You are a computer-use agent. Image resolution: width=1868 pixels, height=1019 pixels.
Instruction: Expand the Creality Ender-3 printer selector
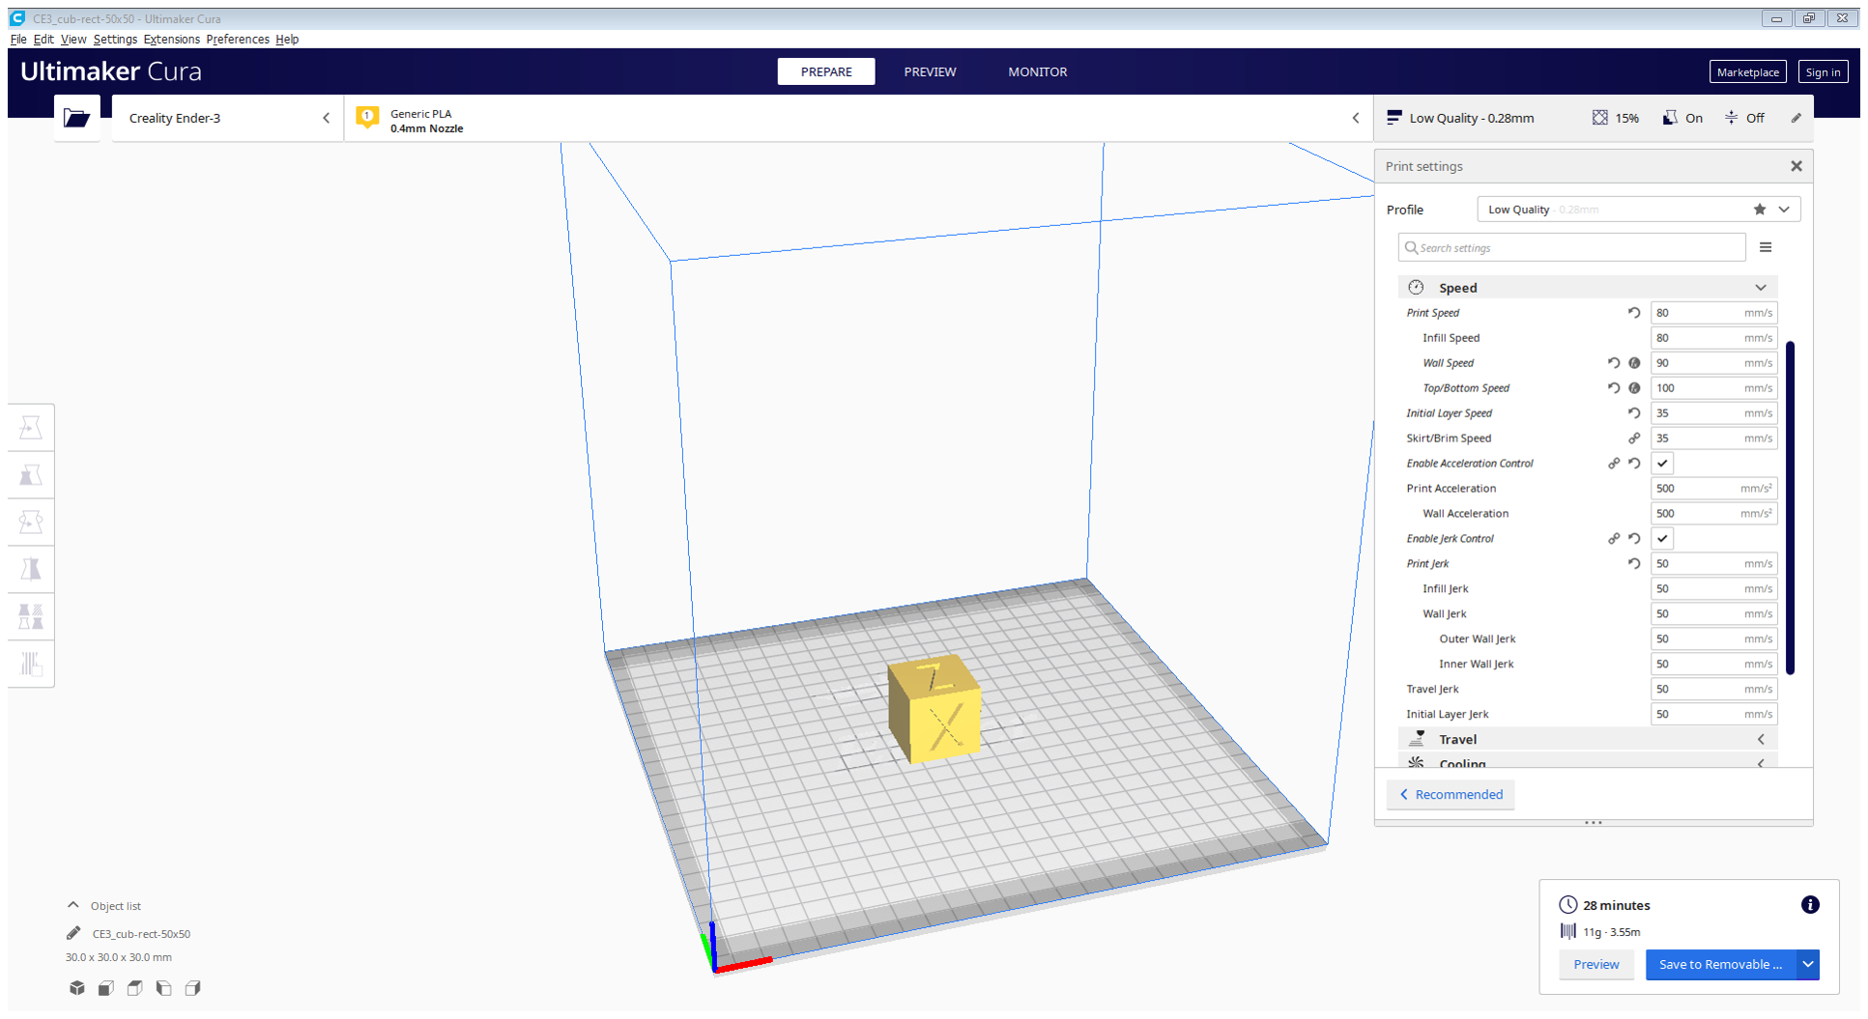228,118
